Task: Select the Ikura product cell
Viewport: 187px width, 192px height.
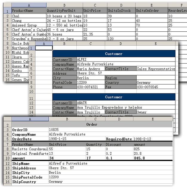Action: [20, 57]
